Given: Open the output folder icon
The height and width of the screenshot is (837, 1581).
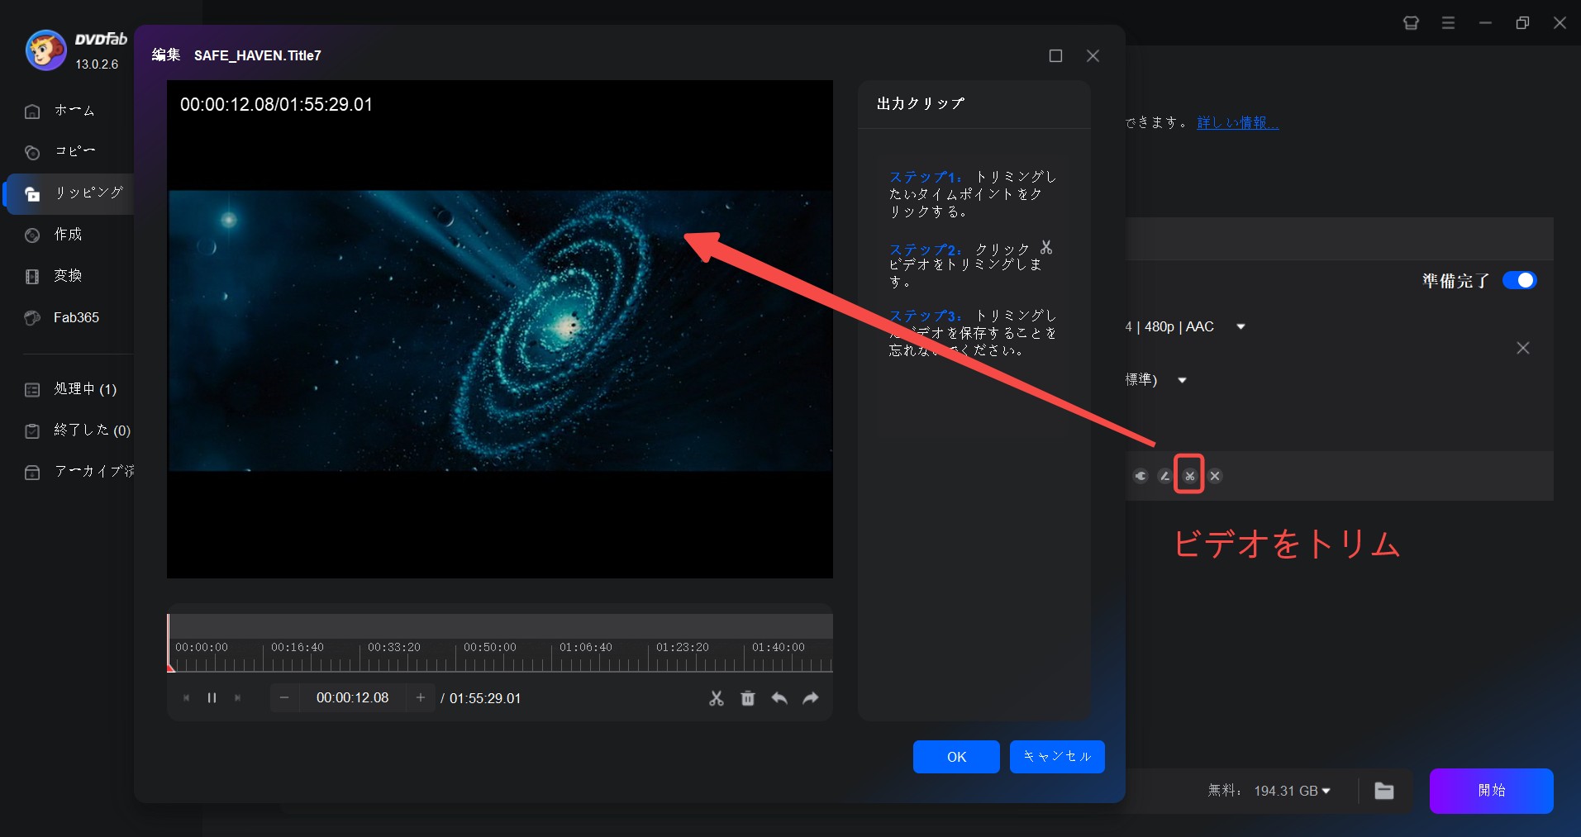Looking at the screenshot, I should coord(1384,791).
